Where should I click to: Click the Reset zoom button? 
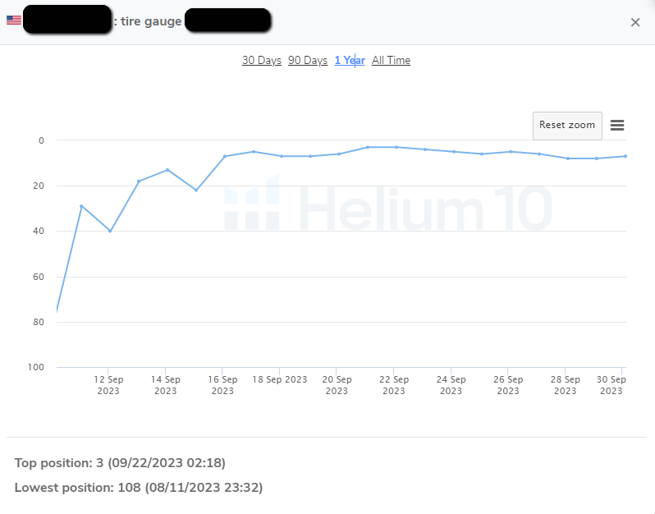pos(567,126)
